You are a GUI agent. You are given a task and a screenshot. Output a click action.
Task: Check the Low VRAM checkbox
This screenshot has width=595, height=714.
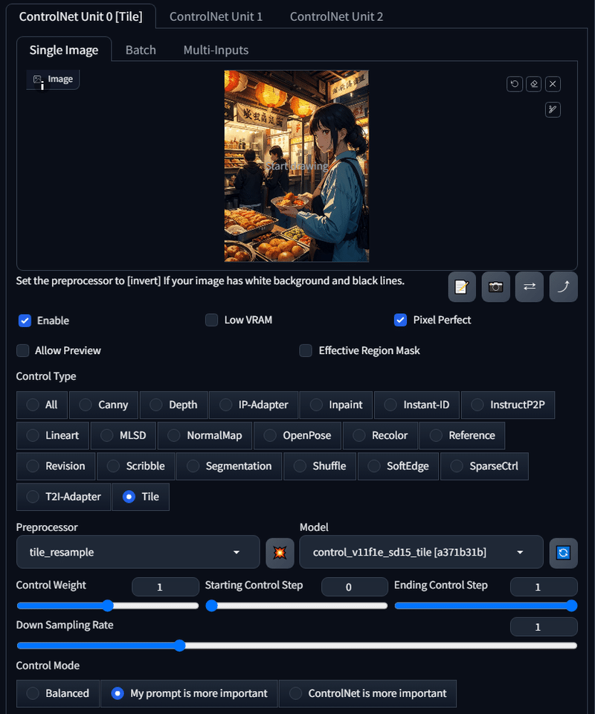[211, 320]
